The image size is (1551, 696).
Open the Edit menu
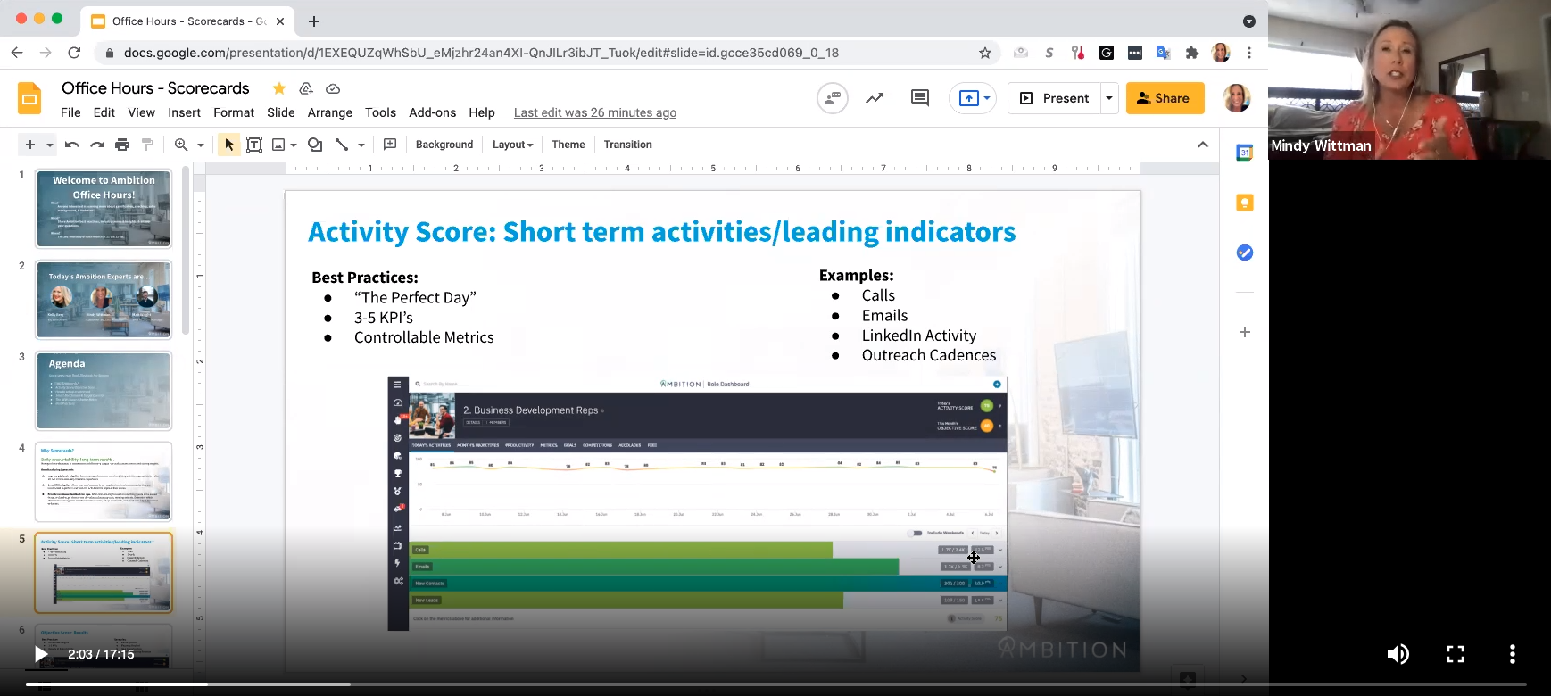click(x=104, y=112)
